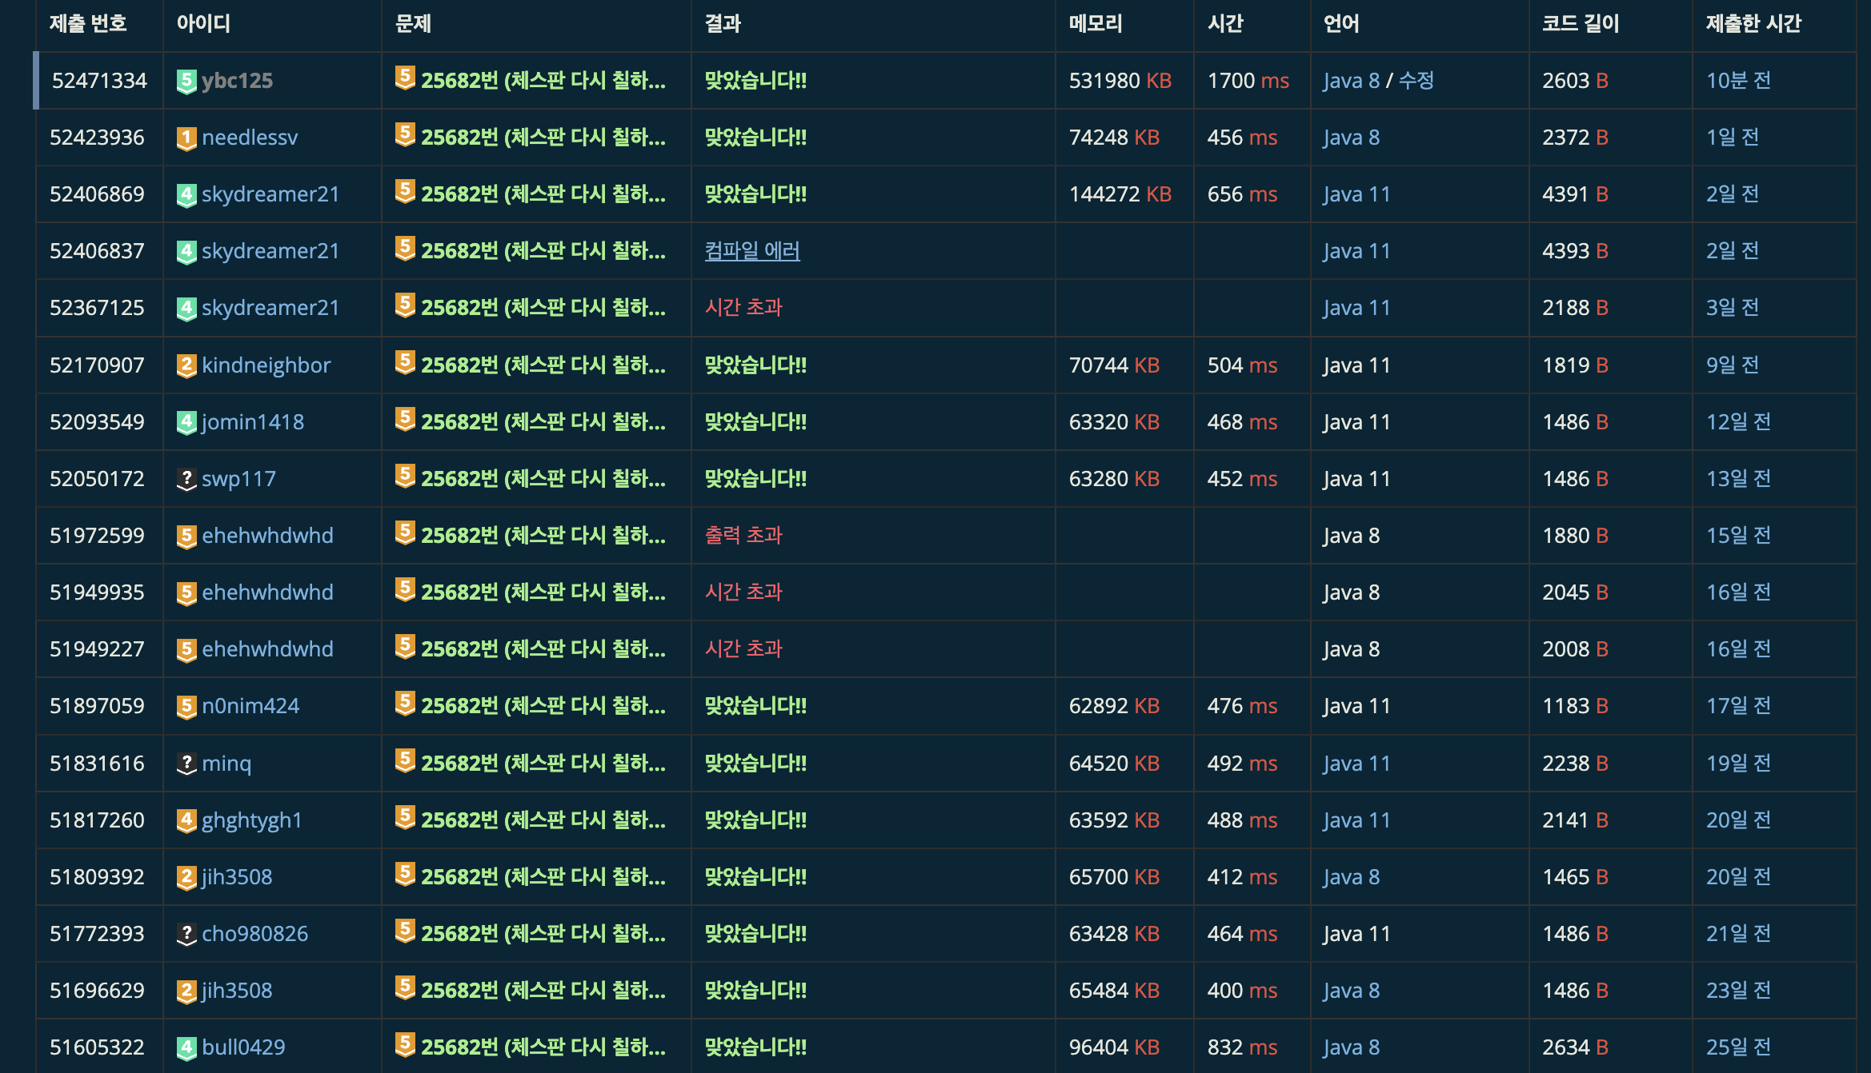Image resolution: width=1871 pixels, height=1073 pixels.
Task: Click problem tier icon in submission 52471334 row
Action: pos(405,78)
